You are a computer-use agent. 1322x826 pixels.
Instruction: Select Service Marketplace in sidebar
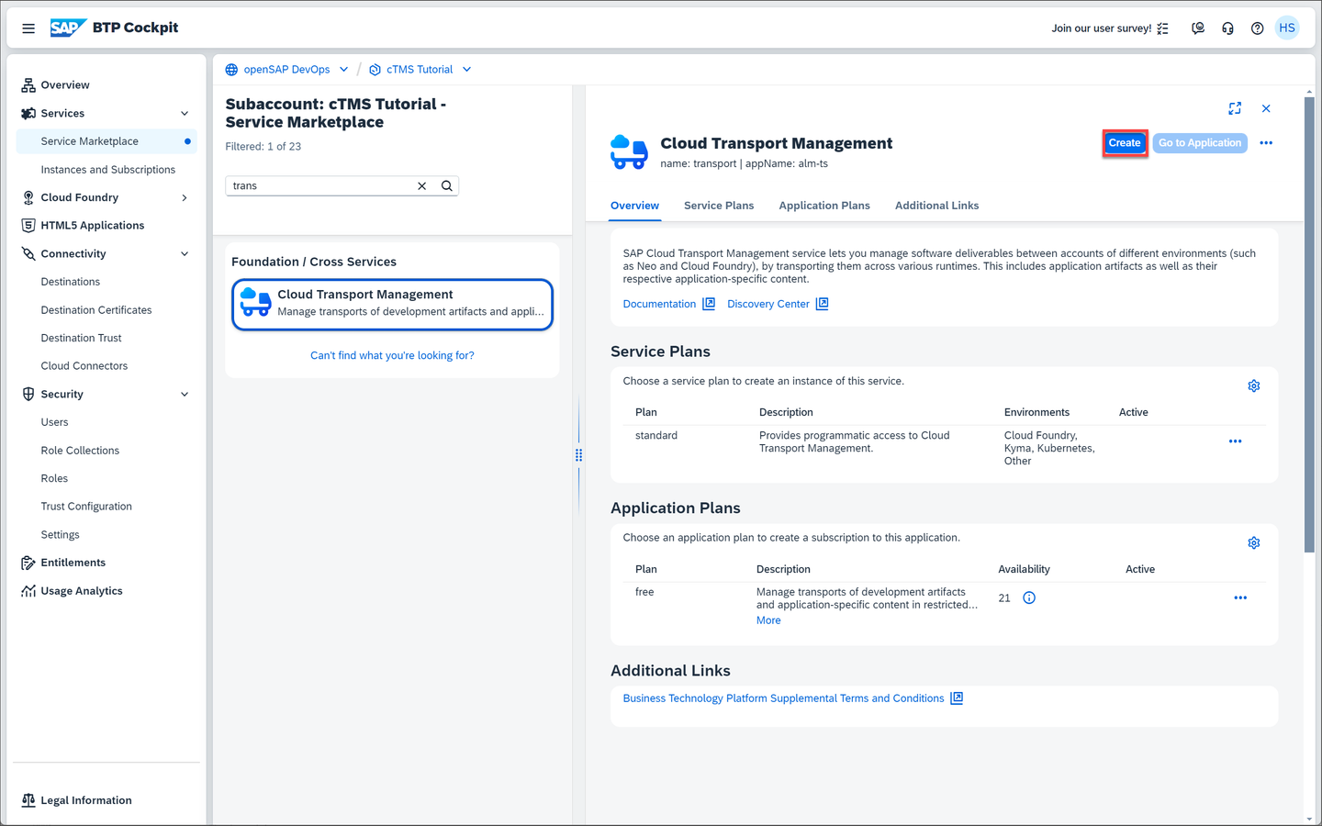pyautogui.click(x=106, y=141)
